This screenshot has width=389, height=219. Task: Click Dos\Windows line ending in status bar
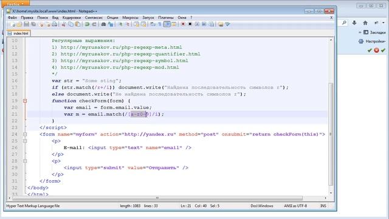[x=262, y=206]
